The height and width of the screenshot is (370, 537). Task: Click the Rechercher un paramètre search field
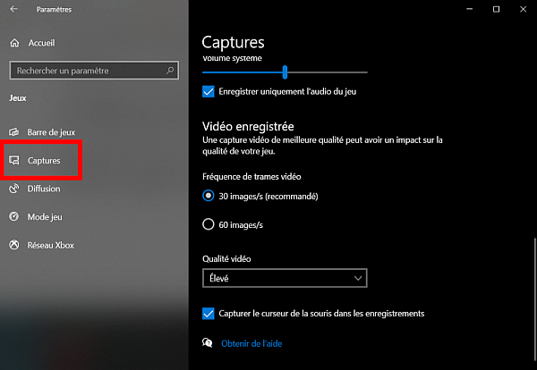pos(85,71)
